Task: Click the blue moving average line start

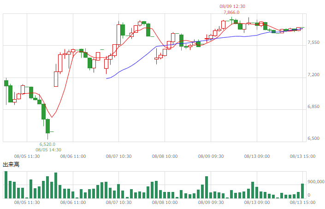Action: click(x=106, y=78)
